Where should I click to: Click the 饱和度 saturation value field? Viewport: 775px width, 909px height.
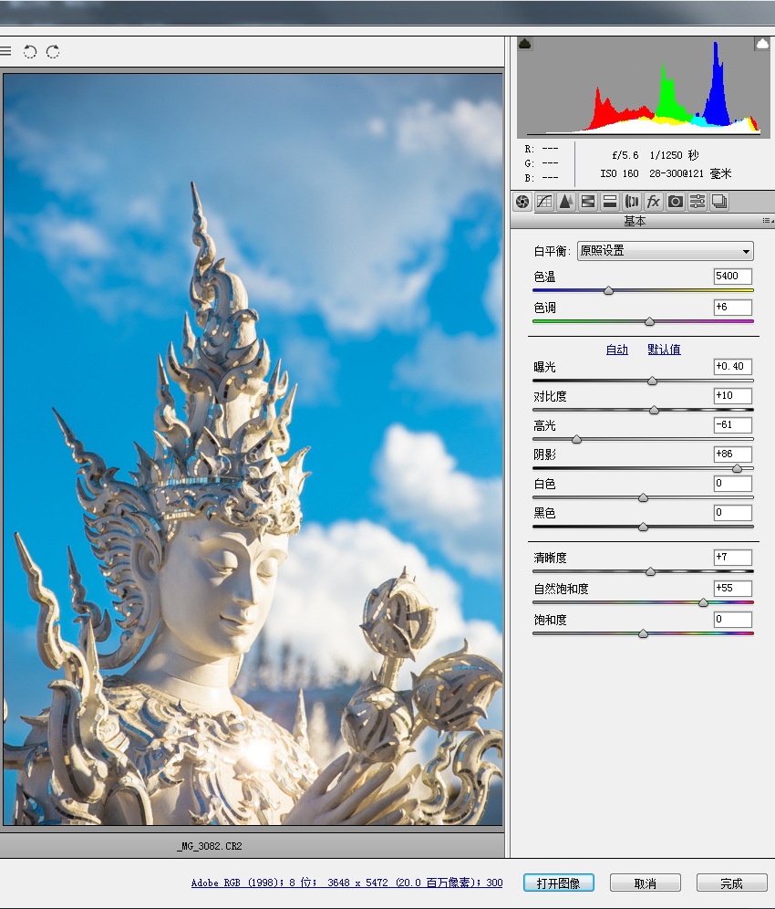(x=733, y=620)
